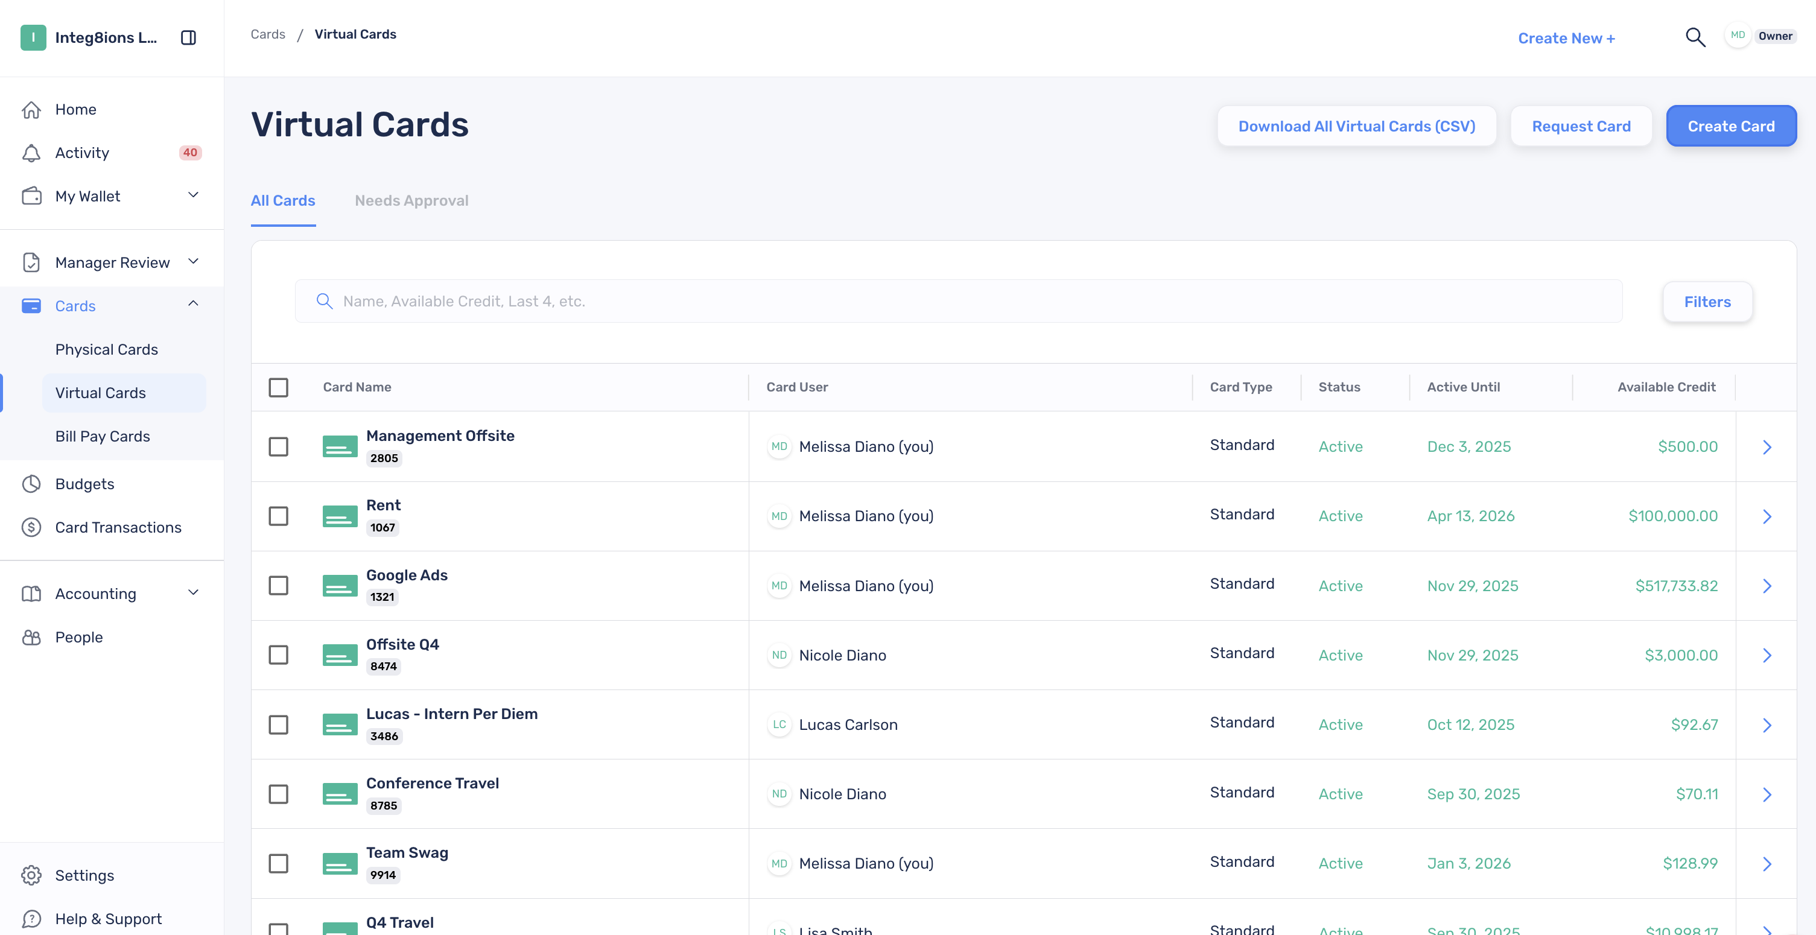Click the Conference Travel card icon
This screenshot has width=1816, height=935.
point(340,794)
